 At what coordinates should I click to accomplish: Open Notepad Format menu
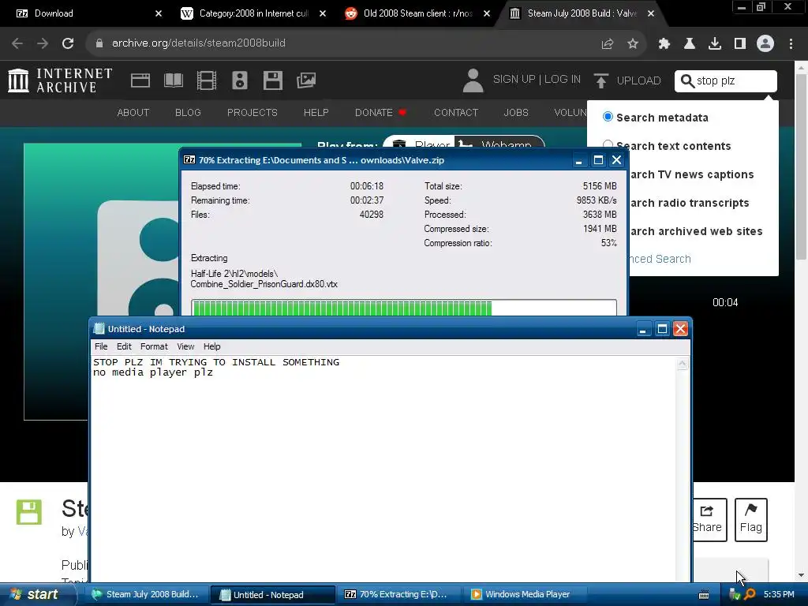point(154,346)
